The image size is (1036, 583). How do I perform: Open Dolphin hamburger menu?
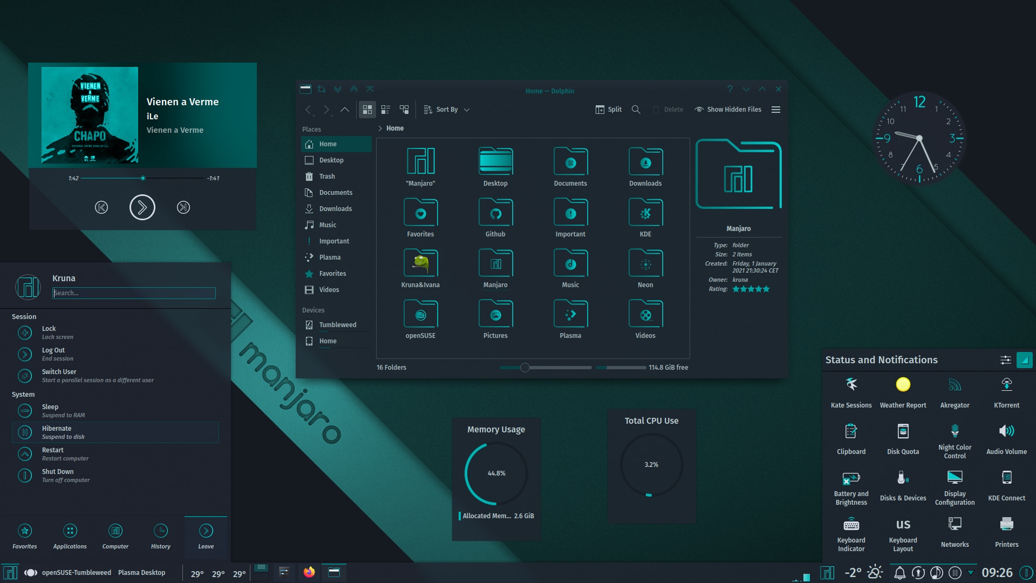tap(776, 110)
